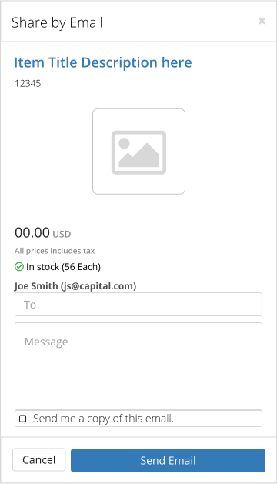The image size is (277, 484).
Task: Click the picture icon in the image placeholder
Action: click(x=139, y=152)
